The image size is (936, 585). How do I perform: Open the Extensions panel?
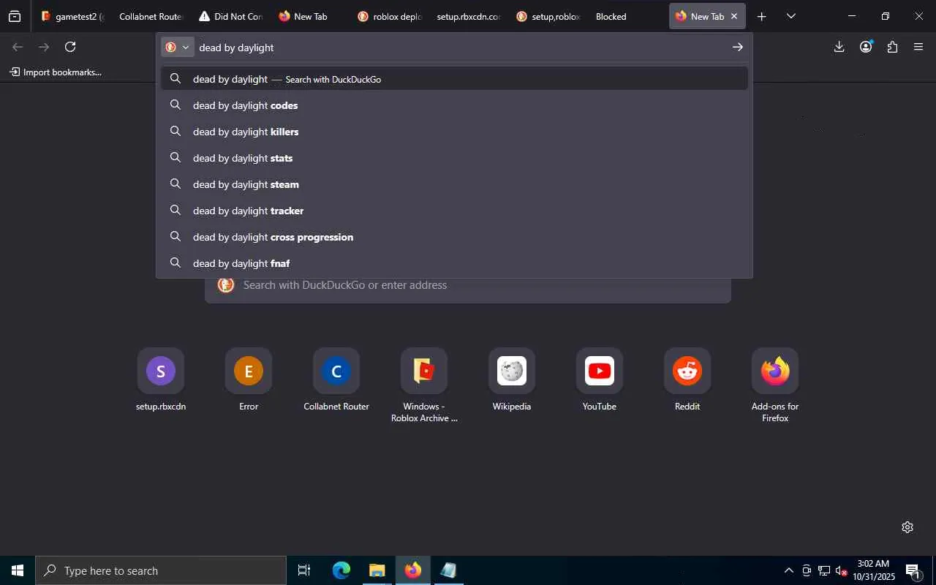[892, 47]
